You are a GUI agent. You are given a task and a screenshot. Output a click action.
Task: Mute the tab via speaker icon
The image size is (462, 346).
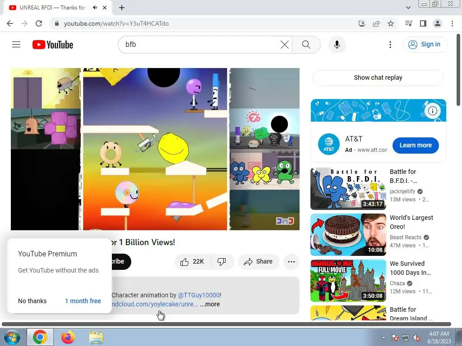(x=95, y=8)
